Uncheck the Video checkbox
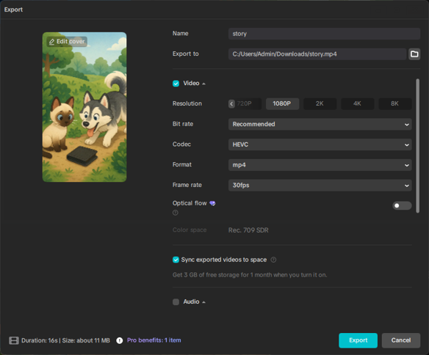 [x=176, y=84]
